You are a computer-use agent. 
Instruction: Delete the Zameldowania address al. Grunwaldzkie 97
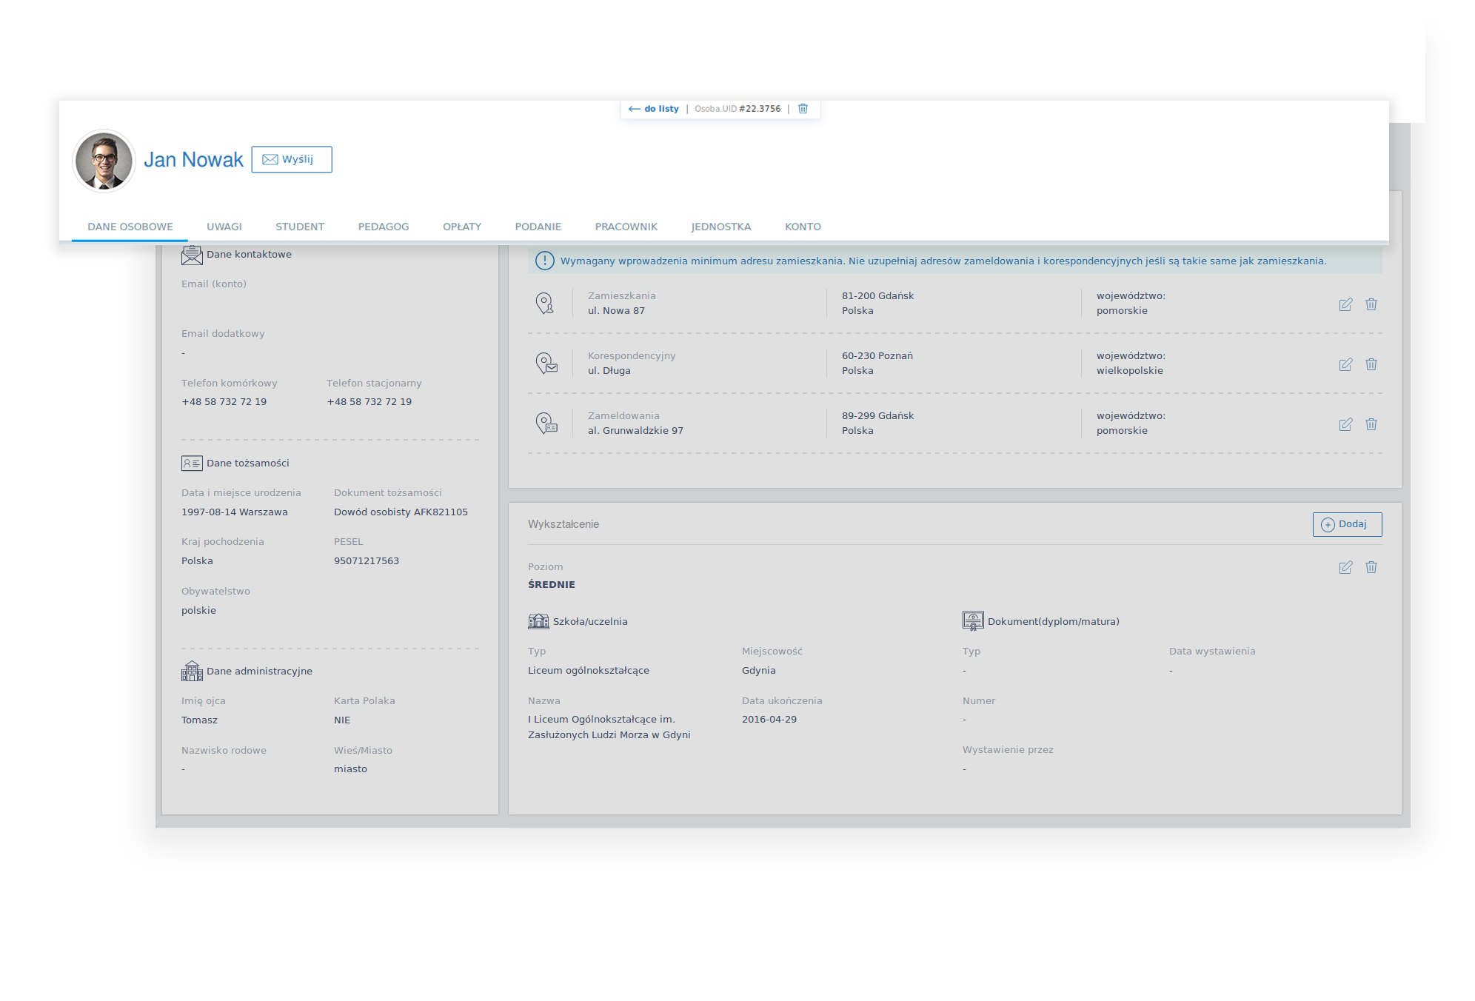(1371, 424)
